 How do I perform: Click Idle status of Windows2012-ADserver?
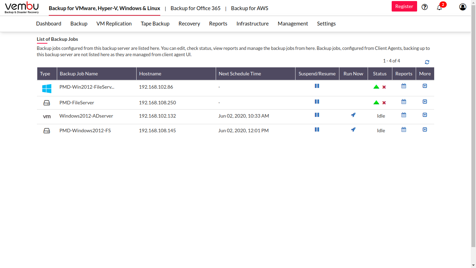coord(381,116)
